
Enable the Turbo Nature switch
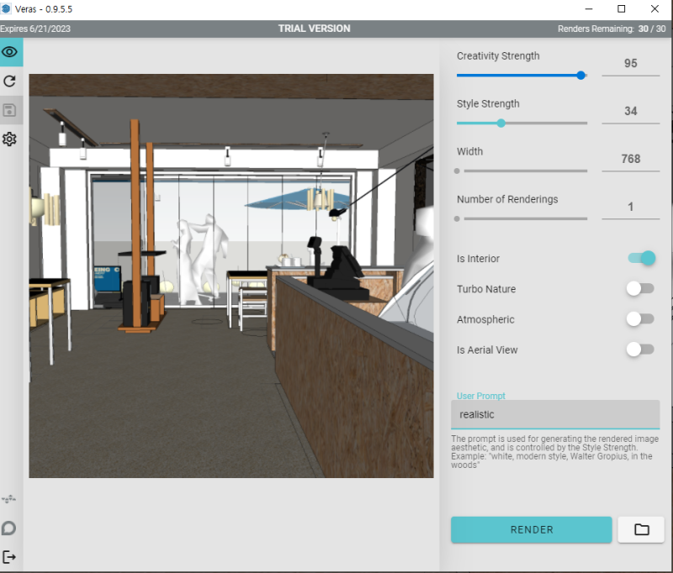tap(640, 288)
